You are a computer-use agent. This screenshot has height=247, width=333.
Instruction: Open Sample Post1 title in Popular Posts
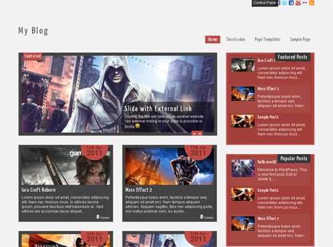point(268,191)
